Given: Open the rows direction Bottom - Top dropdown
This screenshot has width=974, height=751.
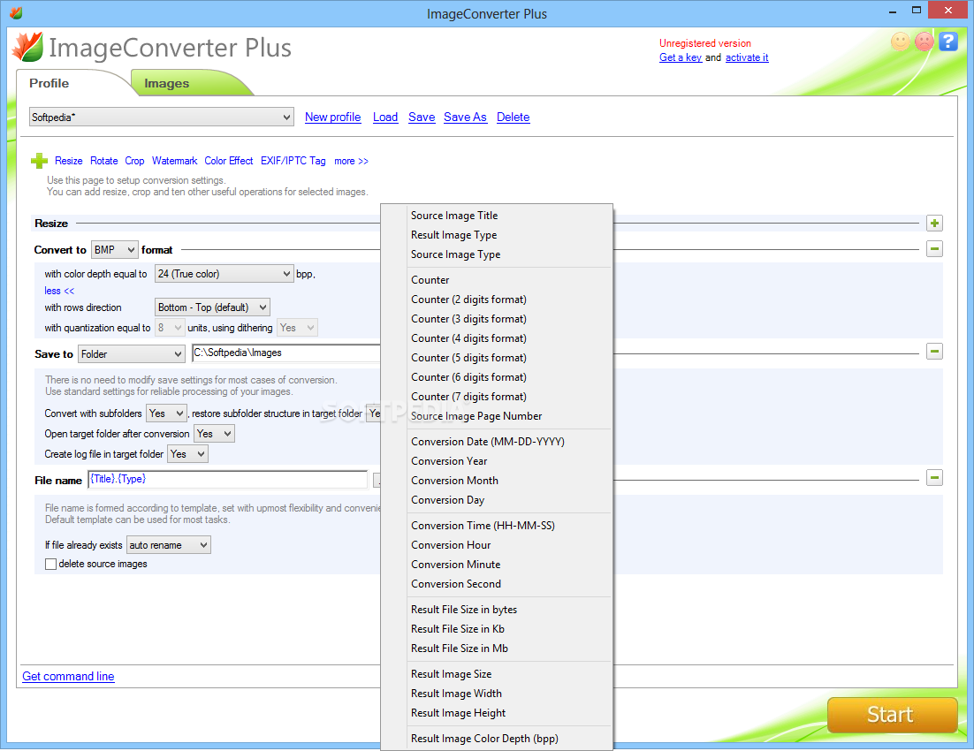Looking at the screenshot, I should (212, 307).
